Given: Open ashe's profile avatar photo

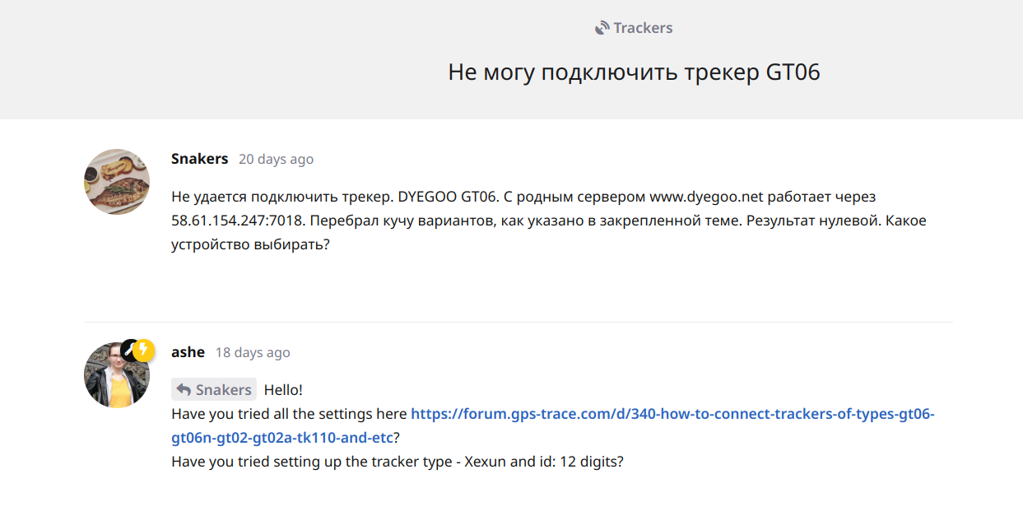Looking at the screenshot, I should click(115, 377).
